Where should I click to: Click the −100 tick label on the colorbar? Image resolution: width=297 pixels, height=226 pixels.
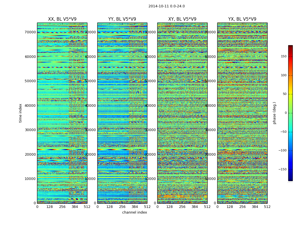point(282,151)
